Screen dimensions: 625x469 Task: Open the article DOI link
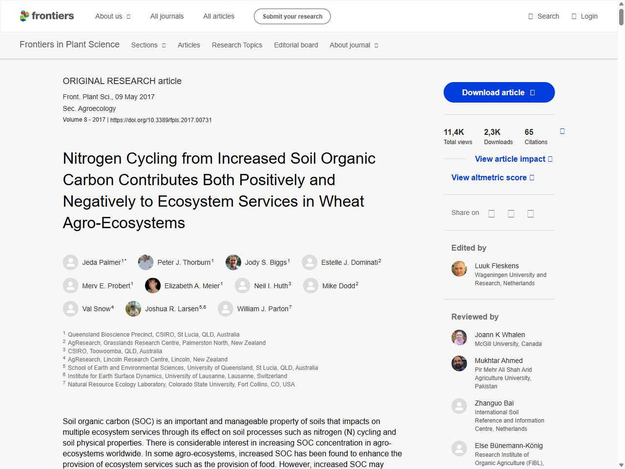161,120
